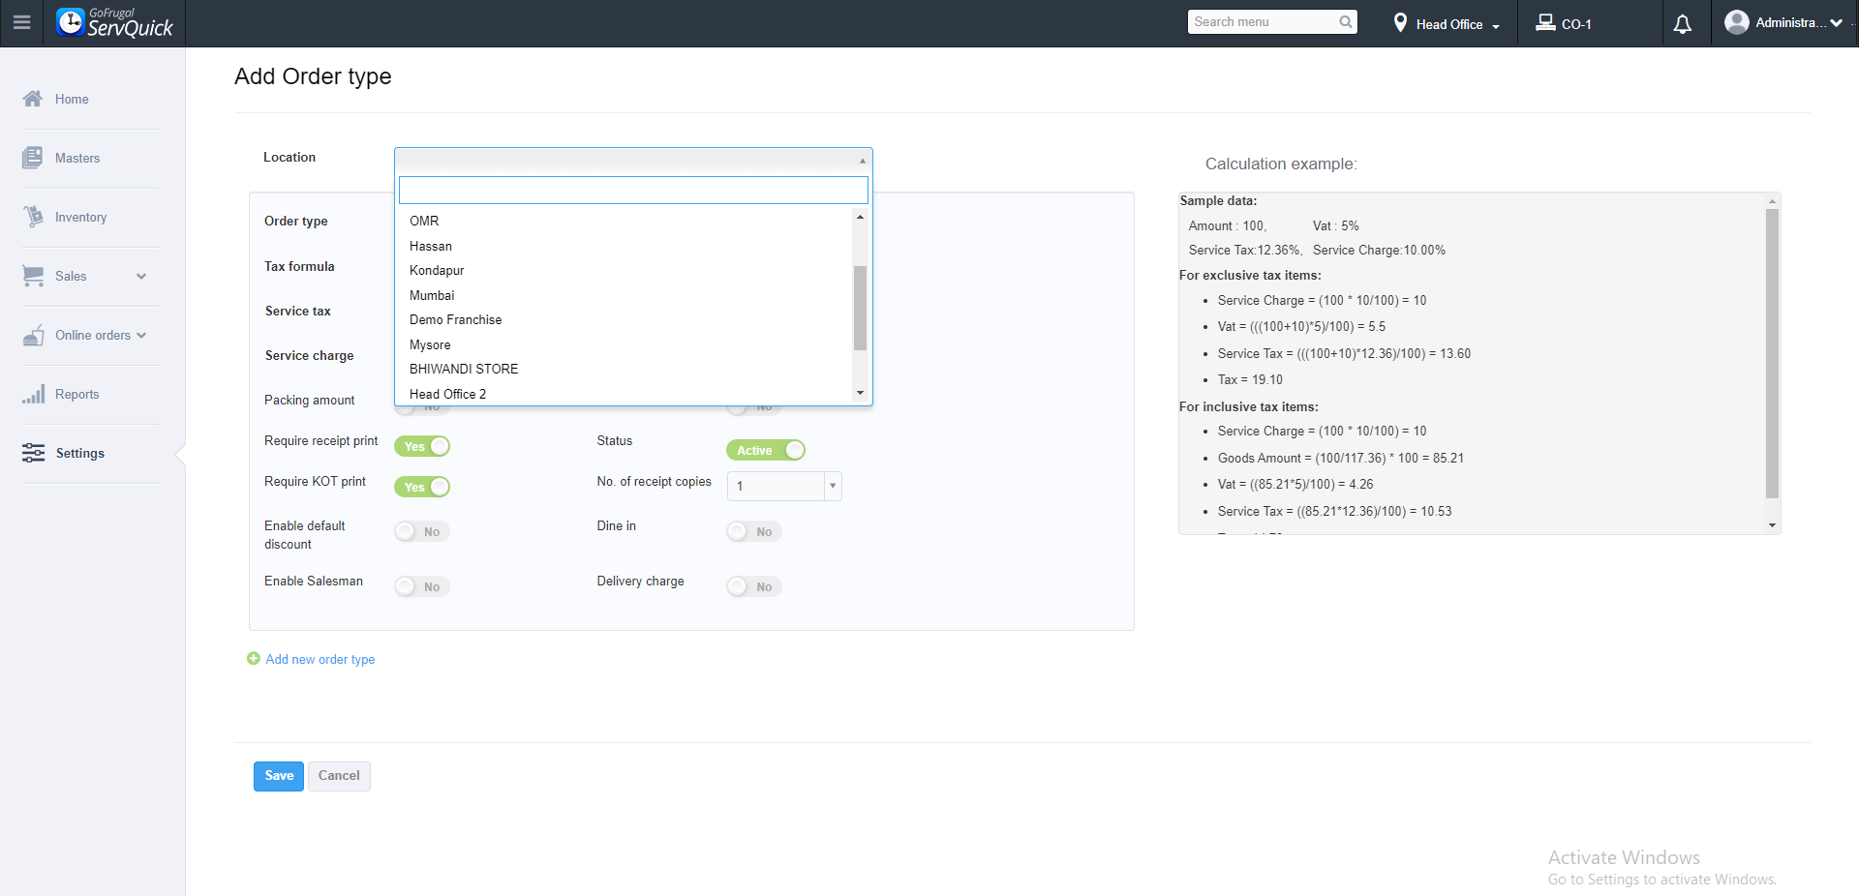Open Reports in the sidebar
The width and height of the screenshot is (1859, 896).
click(x=76, y=394)
